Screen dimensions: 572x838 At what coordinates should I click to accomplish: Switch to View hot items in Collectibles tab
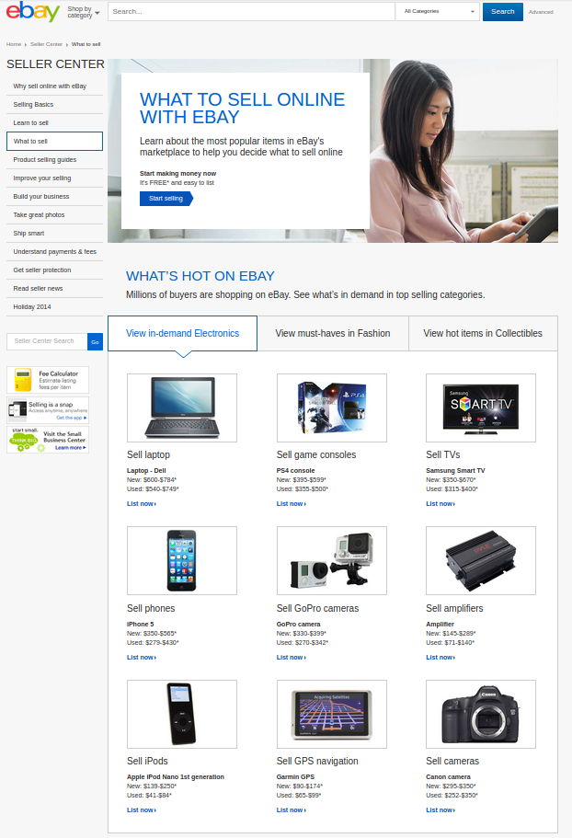coord(483,334)
